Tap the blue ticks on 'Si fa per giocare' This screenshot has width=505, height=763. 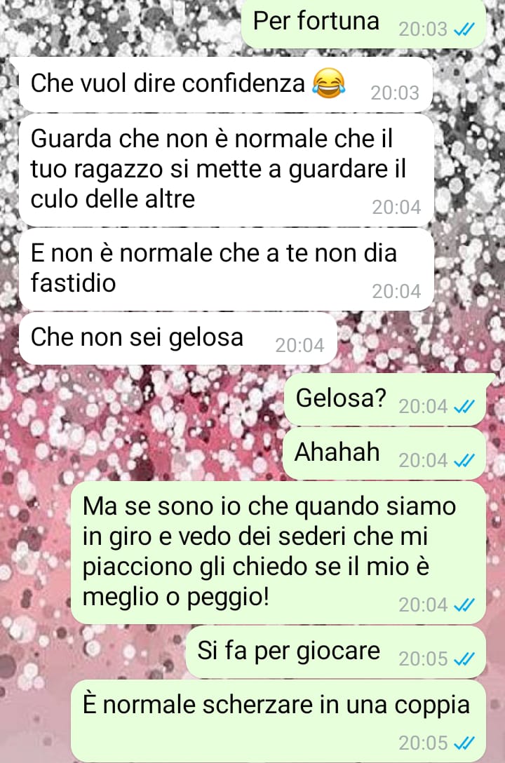tap(464, 659)
